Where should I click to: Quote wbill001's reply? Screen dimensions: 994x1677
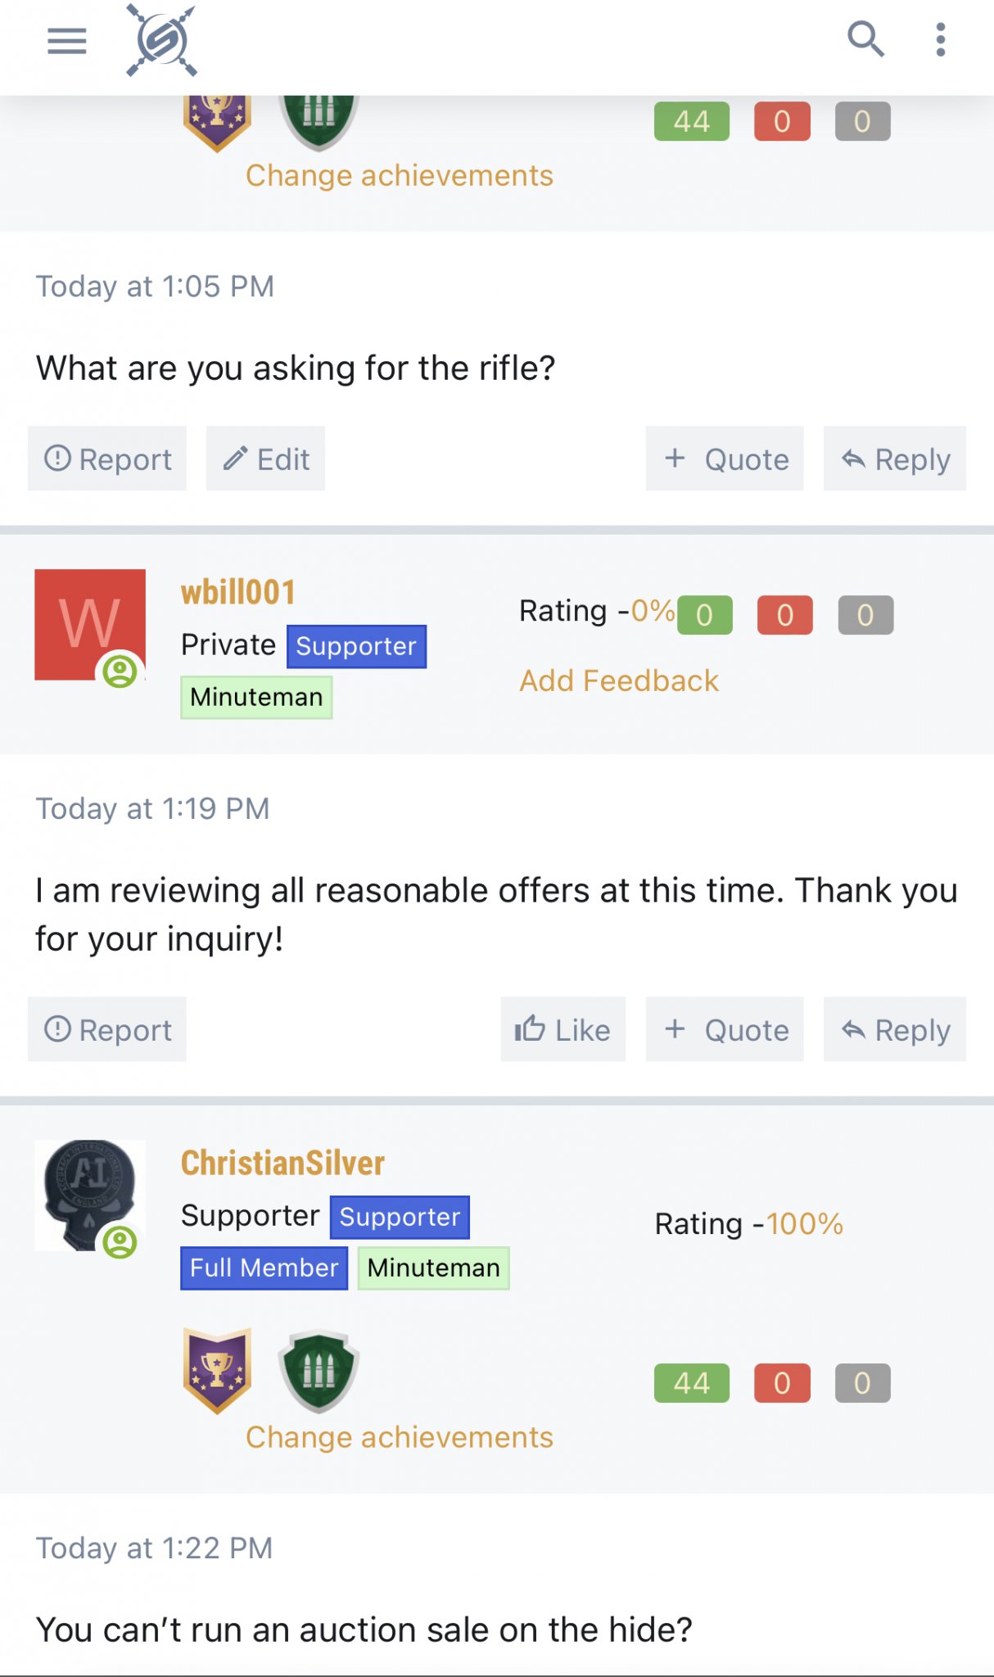pos(725,1029)
